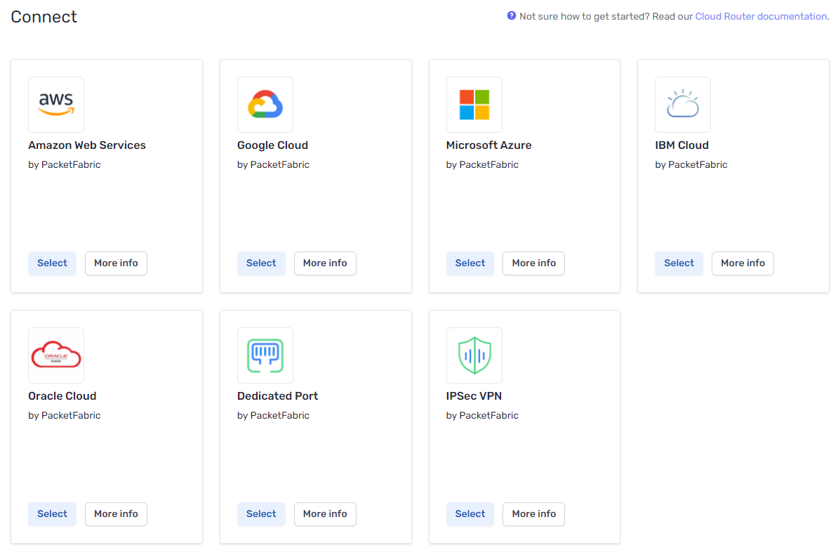Select the Dedicated Port connection
The image size is (838, 555).
(261, 514)
